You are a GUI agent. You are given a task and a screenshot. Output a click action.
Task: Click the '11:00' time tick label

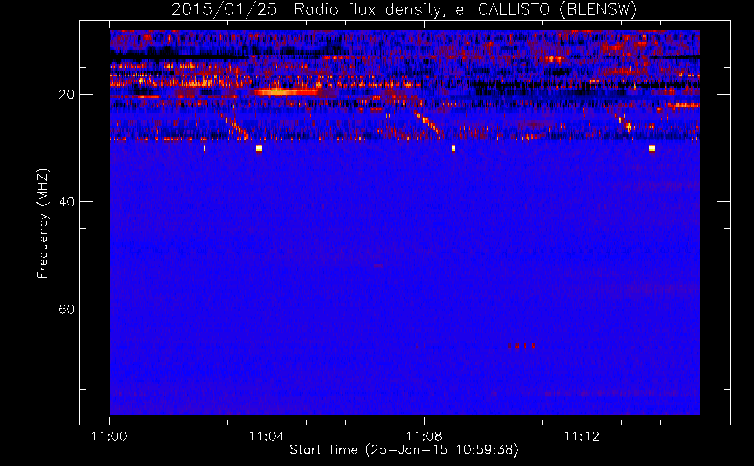109,437
